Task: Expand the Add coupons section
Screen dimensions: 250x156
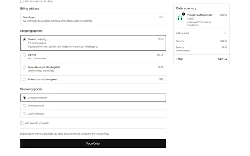Action: pos(202,33)
